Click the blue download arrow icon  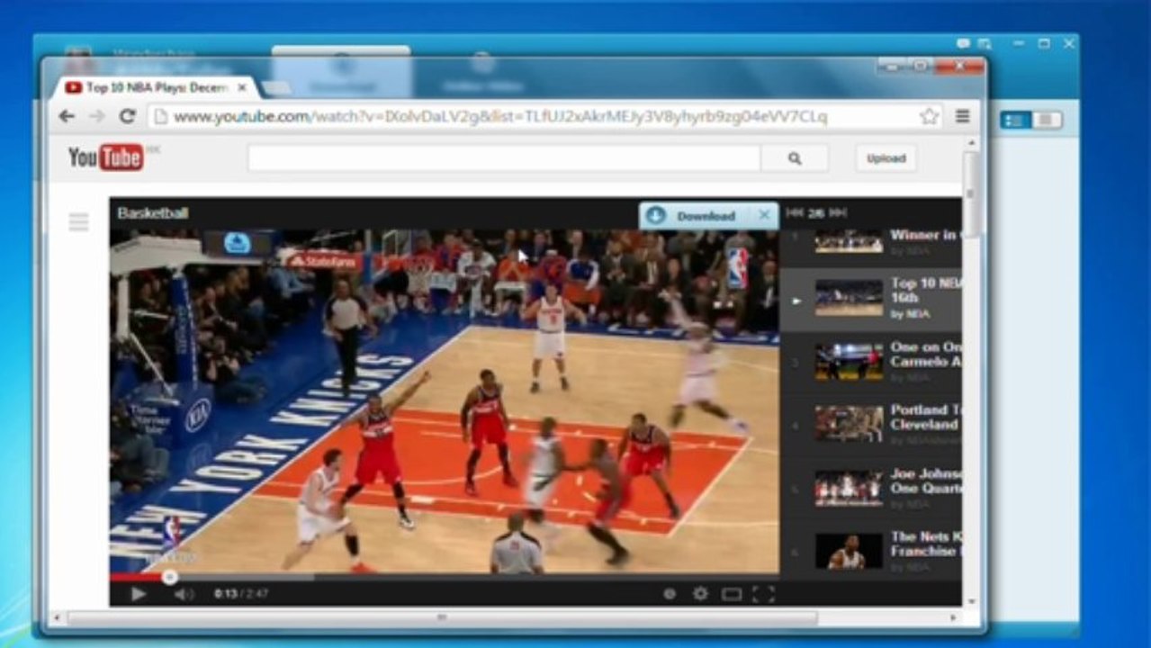coord(656,216)
